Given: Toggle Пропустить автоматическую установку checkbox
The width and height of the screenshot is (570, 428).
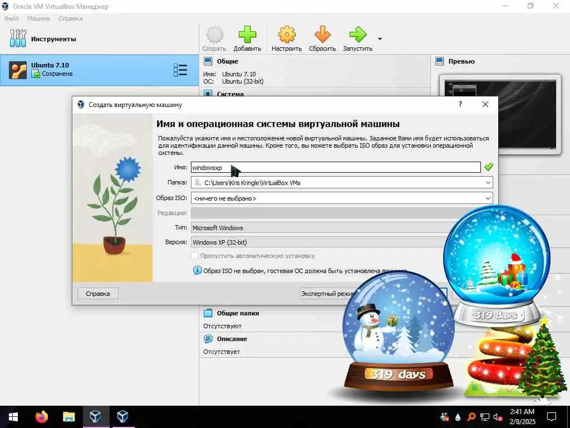Looking at the screenshot, I should point(195,256).
